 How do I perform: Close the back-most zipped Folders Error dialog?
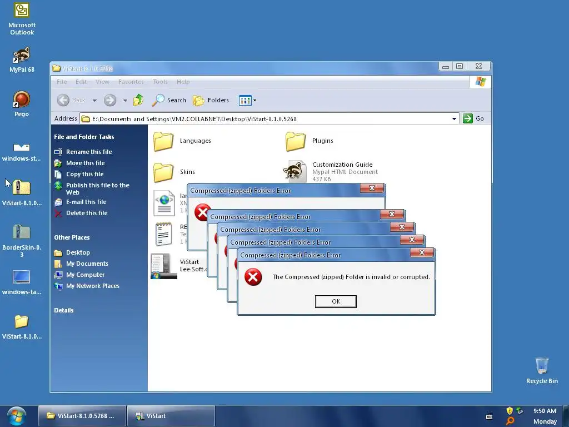(372, 188)
